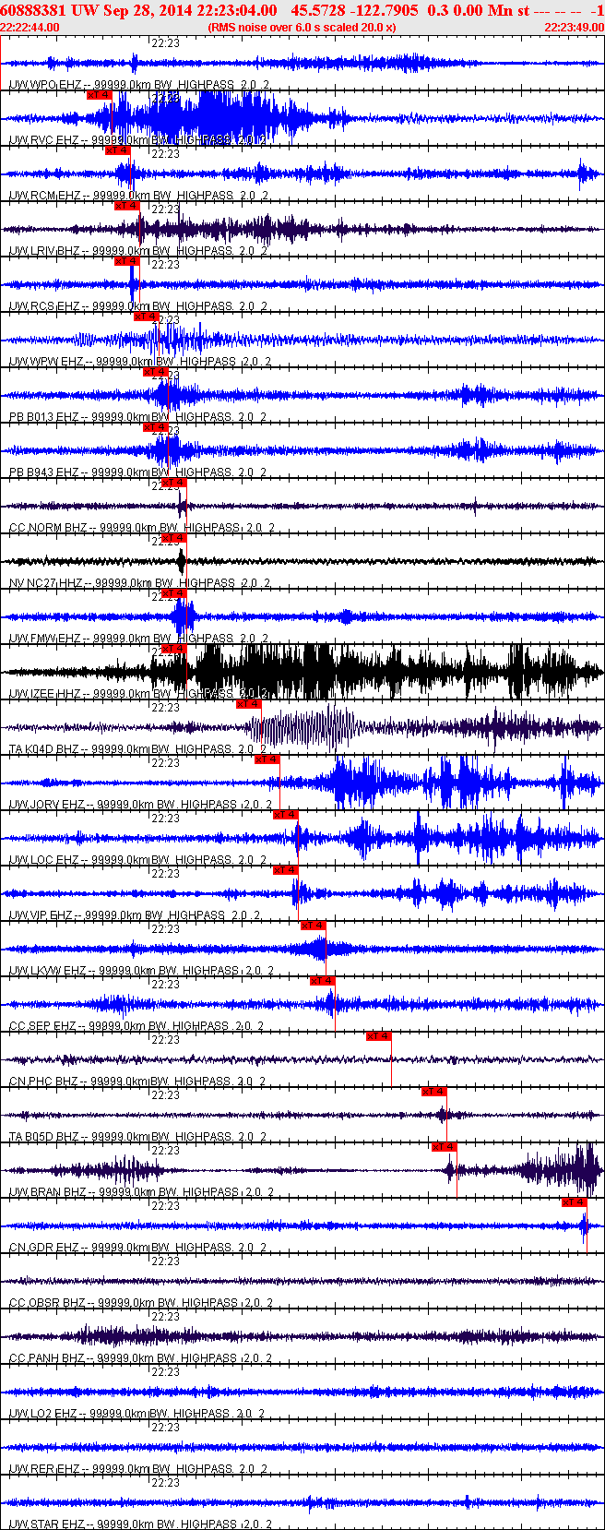The height and width of the screenshot is (1530, 605).
Task: Select the pick marker on UW.BRAN trace
Action: point(444,1146)
